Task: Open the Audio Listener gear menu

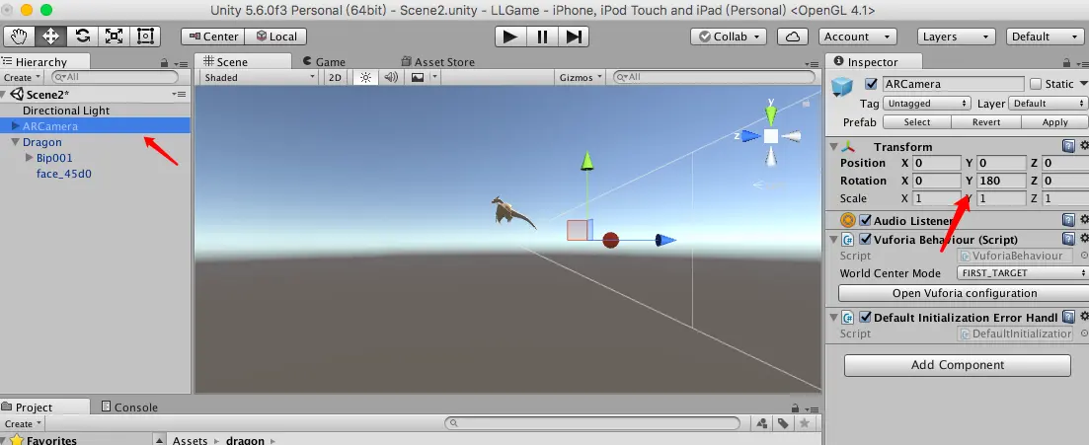Action: click(1084, 220)
